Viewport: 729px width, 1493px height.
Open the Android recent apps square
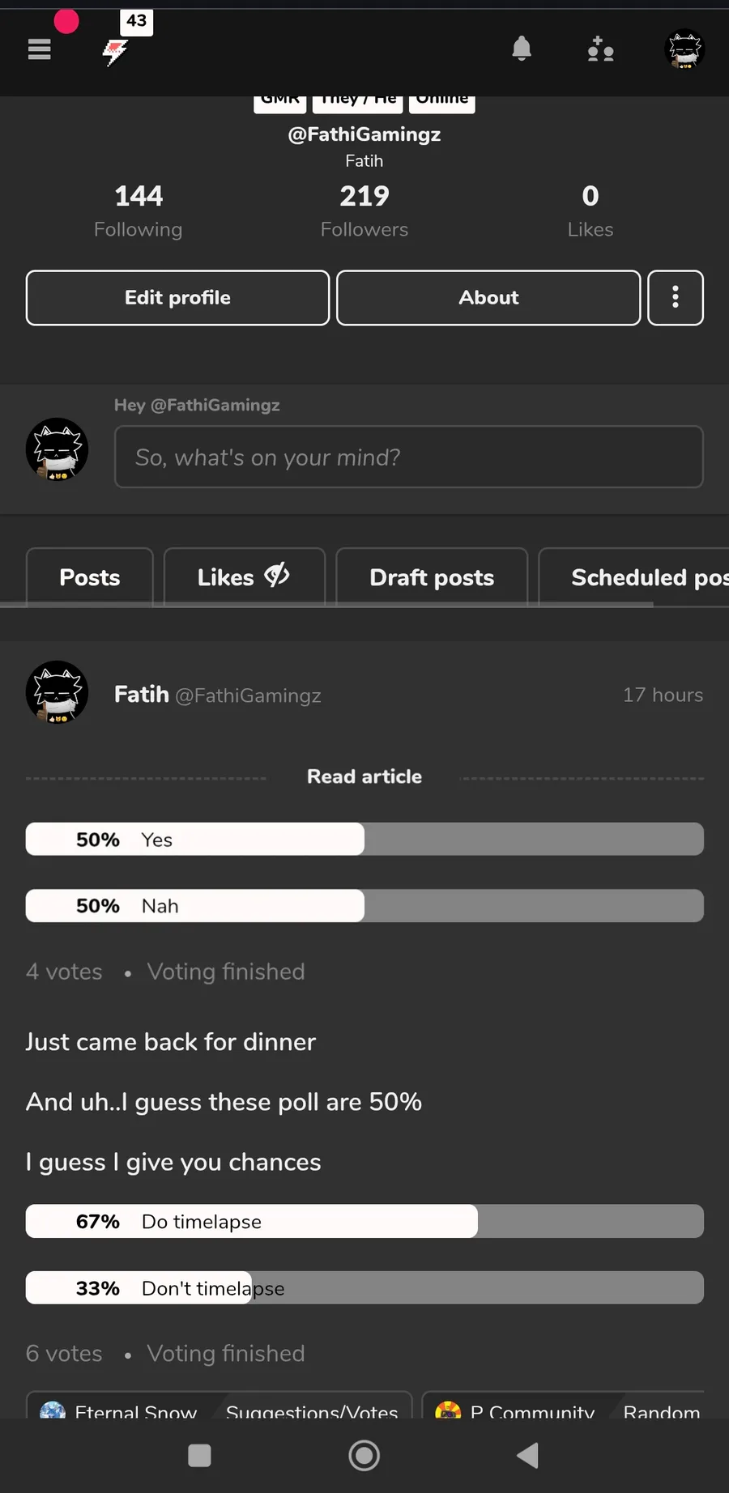199,1455
